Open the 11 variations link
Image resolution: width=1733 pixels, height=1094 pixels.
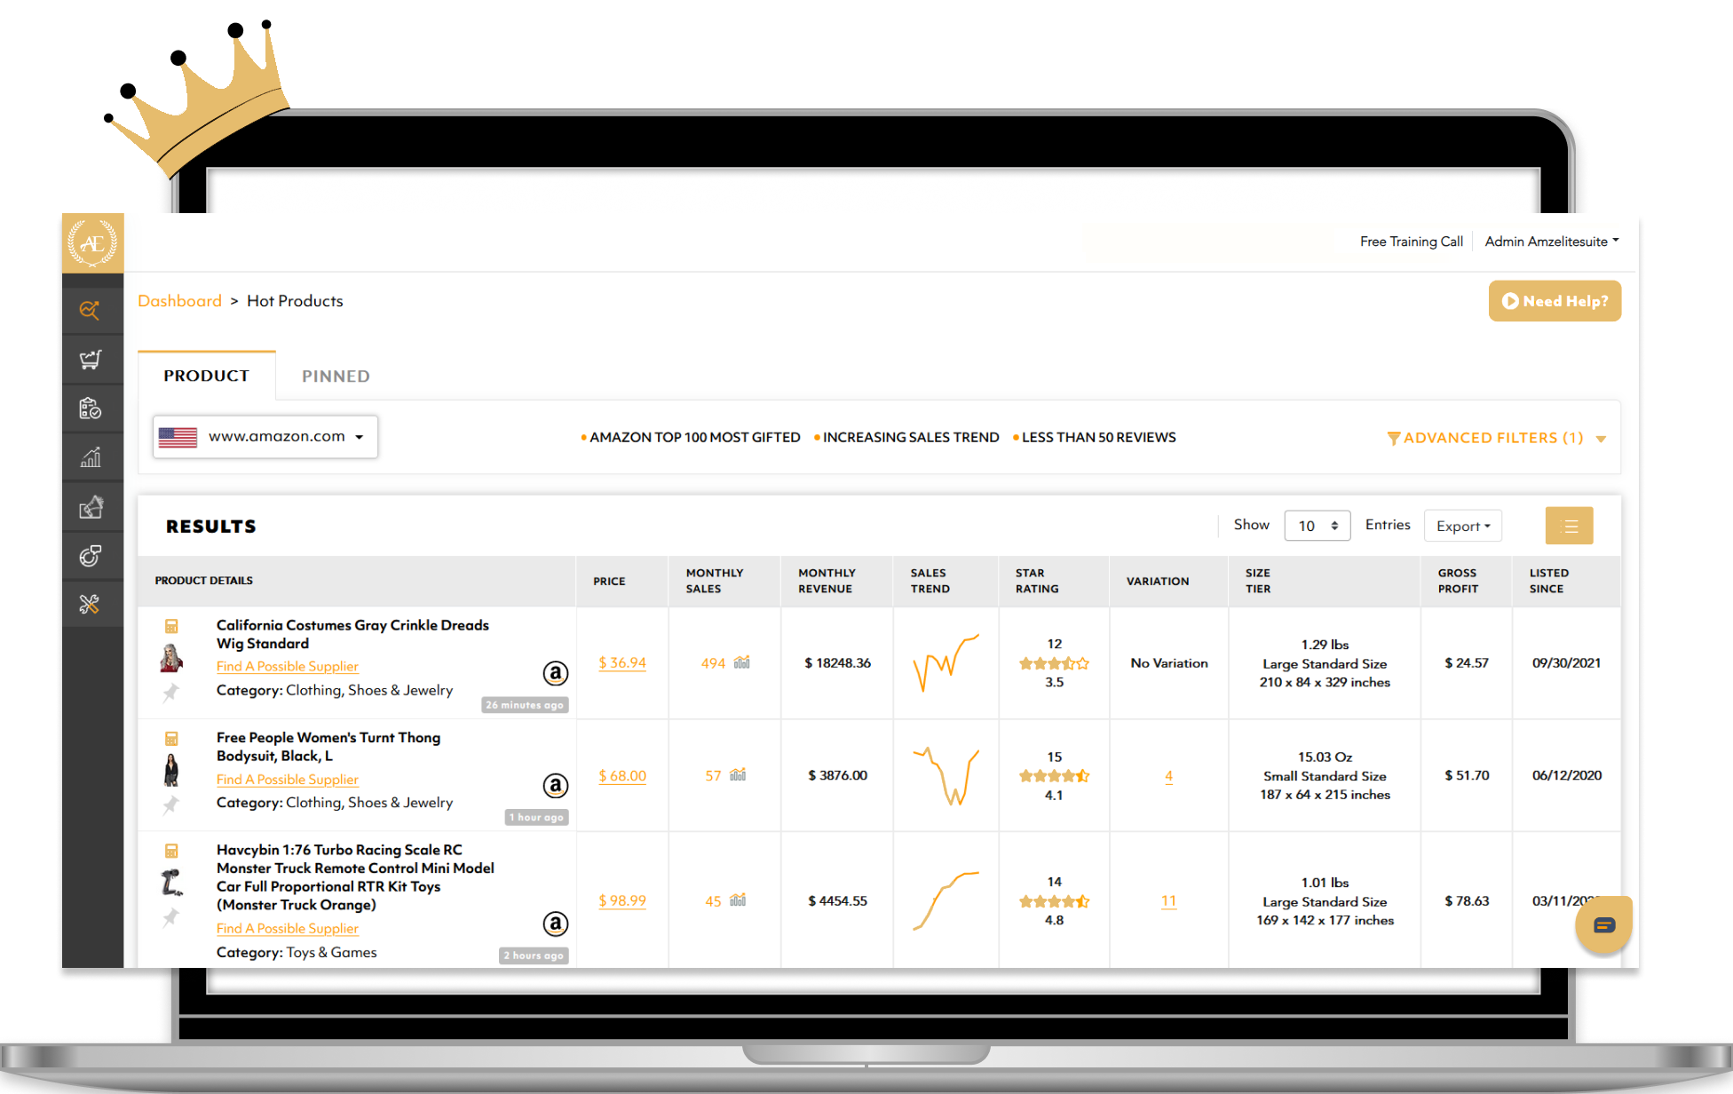(x=1169, y=901)
